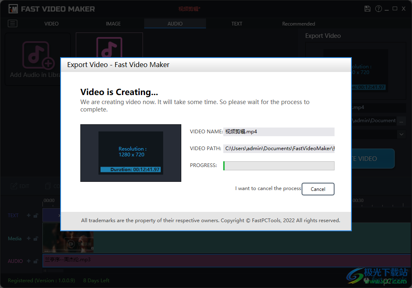Maximize the Fast Video Maker window

tap(395, 9)
